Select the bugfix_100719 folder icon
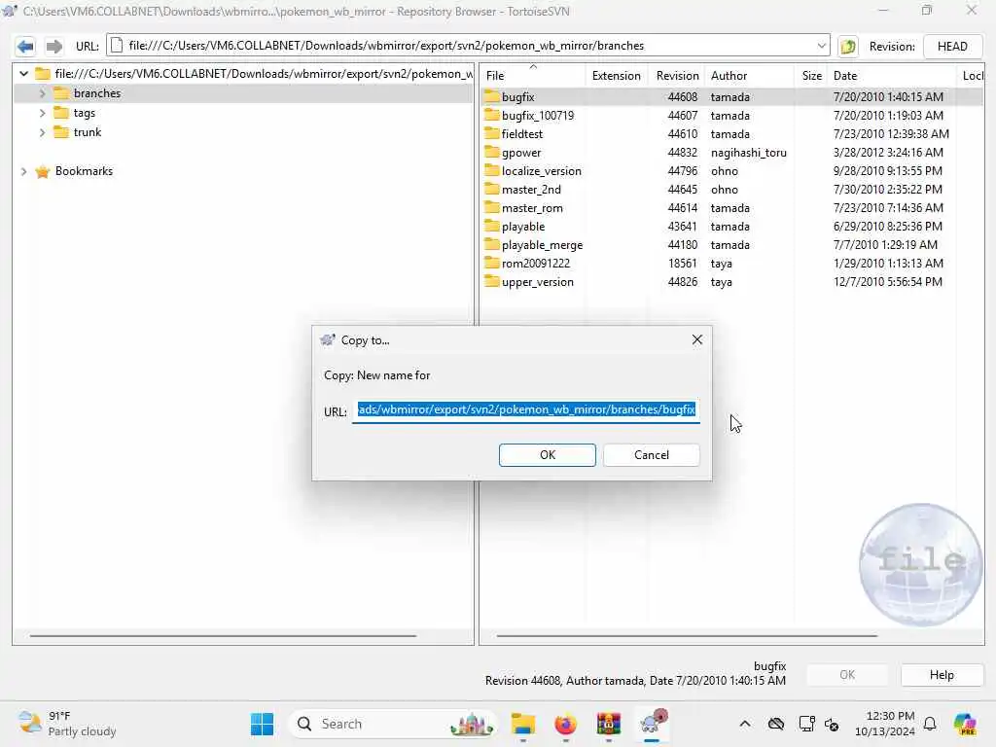Image resolution: width=996 pixels, height=747 pixels. click(491, 115)
